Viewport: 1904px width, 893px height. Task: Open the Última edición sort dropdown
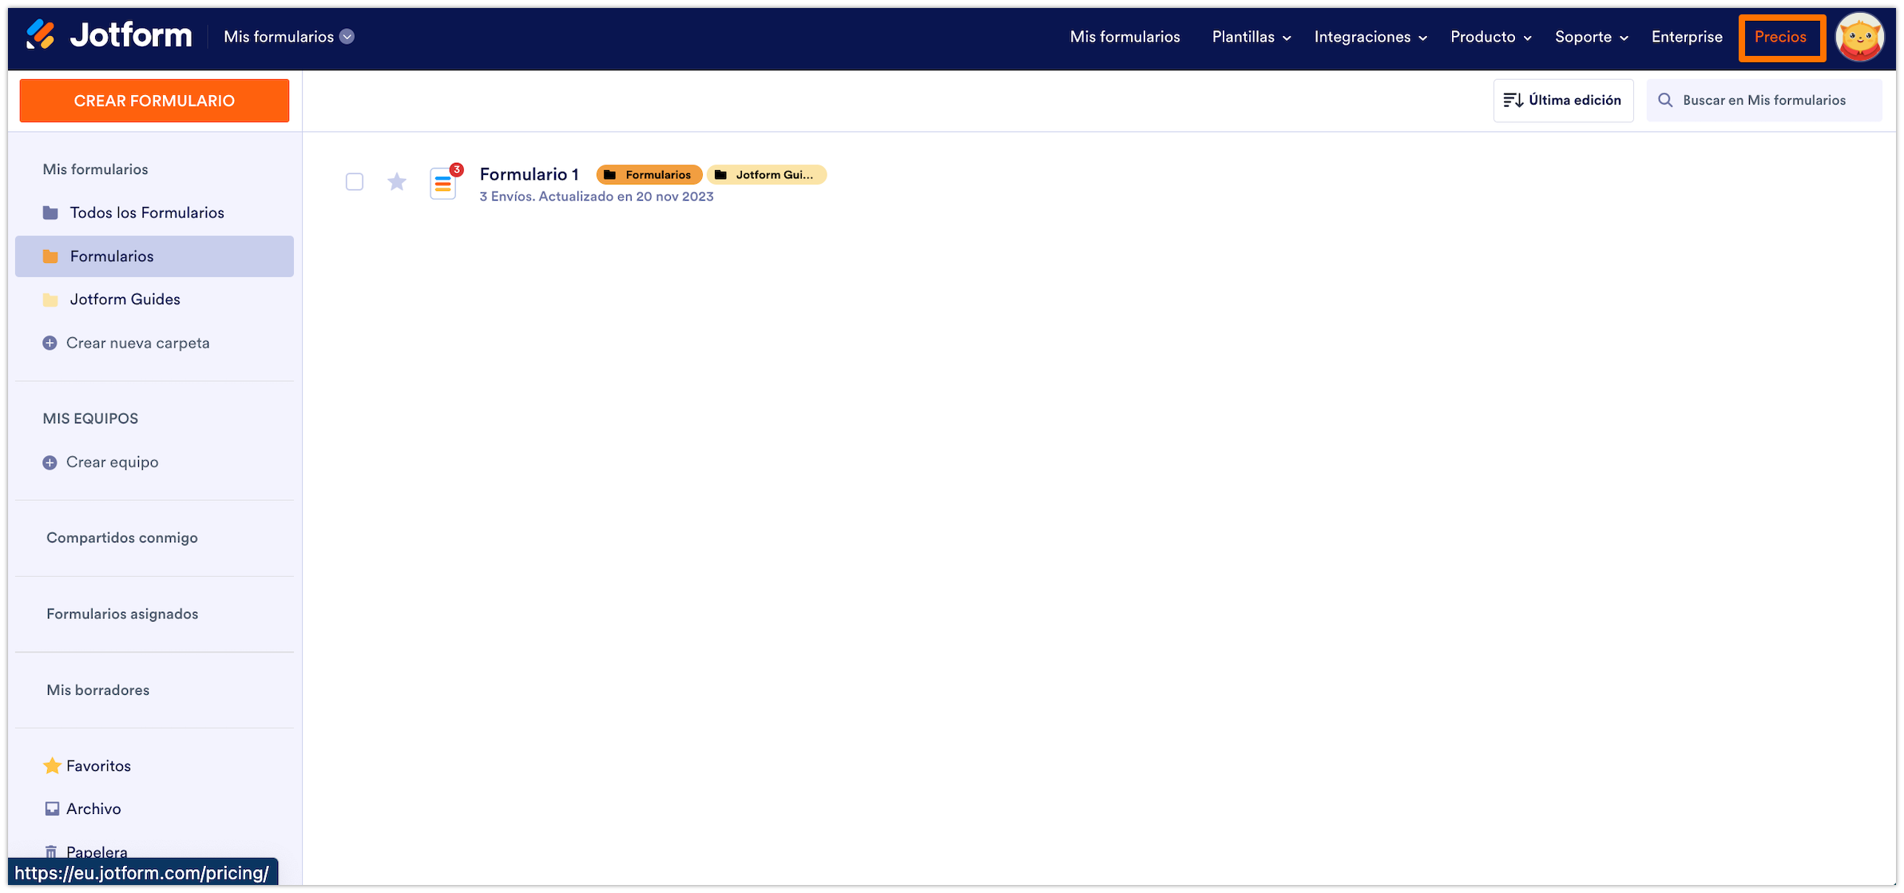pos(1563,100)
